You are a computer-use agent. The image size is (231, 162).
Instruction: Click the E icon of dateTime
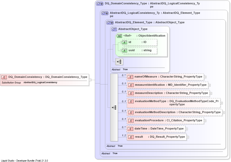click(130, 129)
